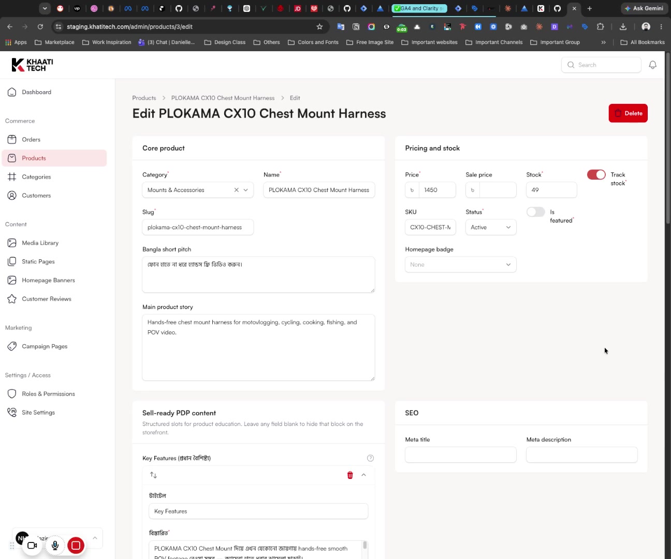Click the Key Features help icon
This screenshot has width=671, height=559.
(x=370, y=458)
